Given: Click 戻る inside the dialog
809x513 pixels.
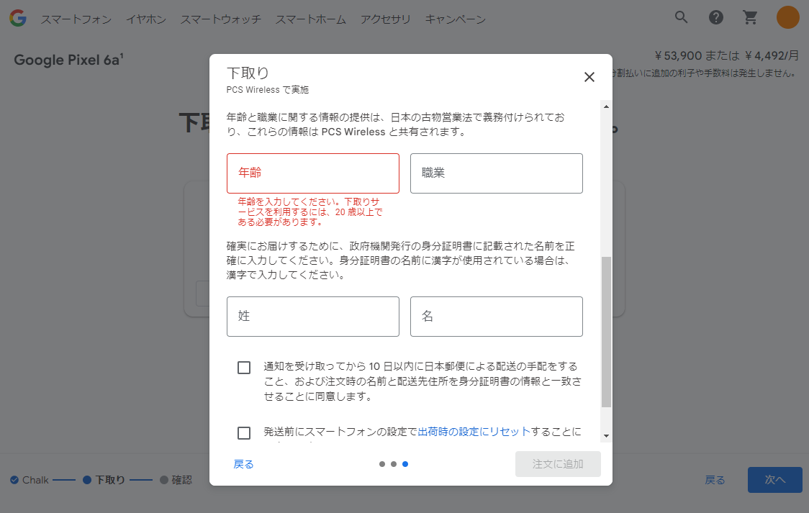Looking at the screenshot, I should (243, 464).
